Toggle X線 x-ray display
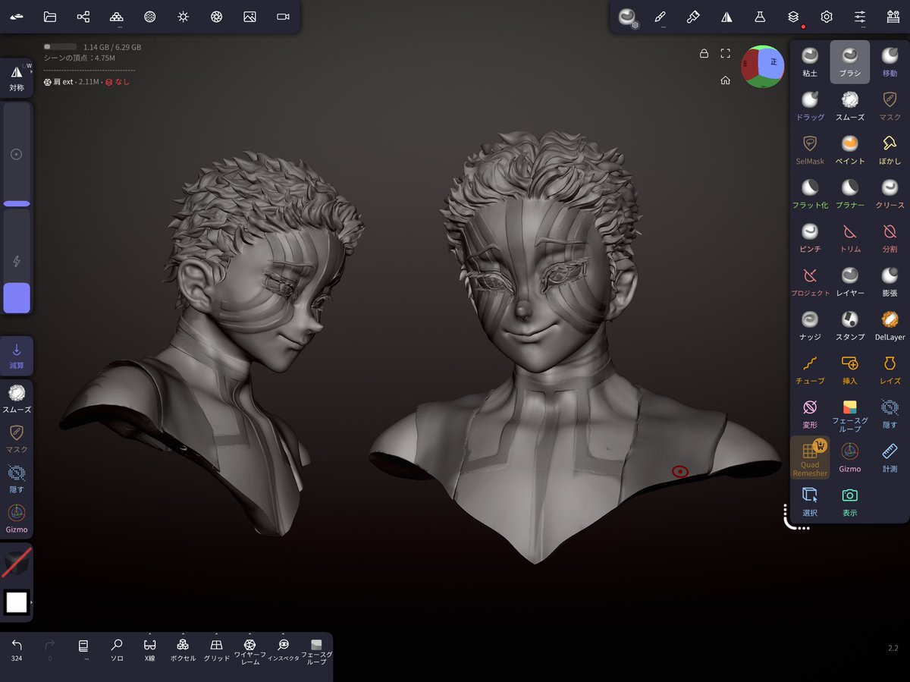Screen dimensions: 910x682 (150, 650)
